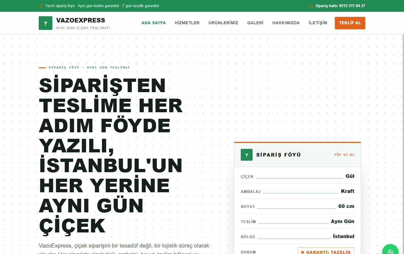The image size is (404, 254).
Task: Click the top bar guarantee text
Action: coord(102,6)
